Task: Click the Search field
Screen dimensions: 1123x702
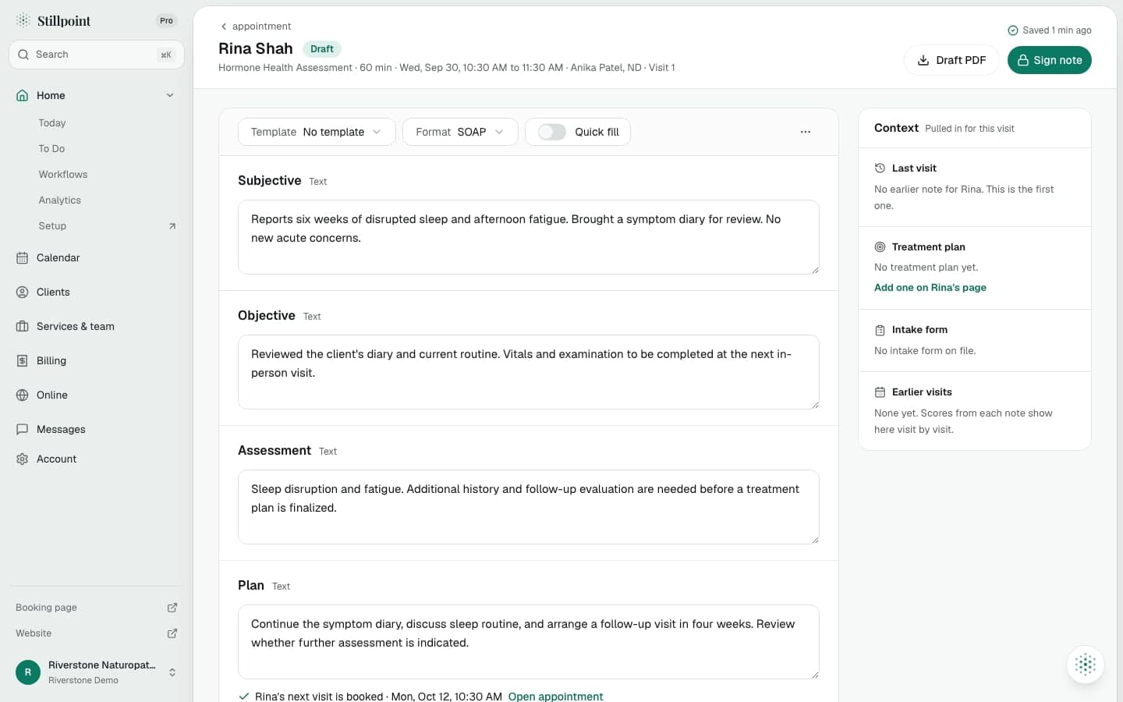Action: click(97, 55)
